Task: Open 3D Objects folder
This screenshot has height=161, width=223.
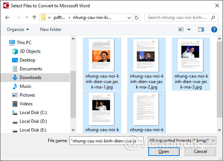Action: click(x=26, y=51)
